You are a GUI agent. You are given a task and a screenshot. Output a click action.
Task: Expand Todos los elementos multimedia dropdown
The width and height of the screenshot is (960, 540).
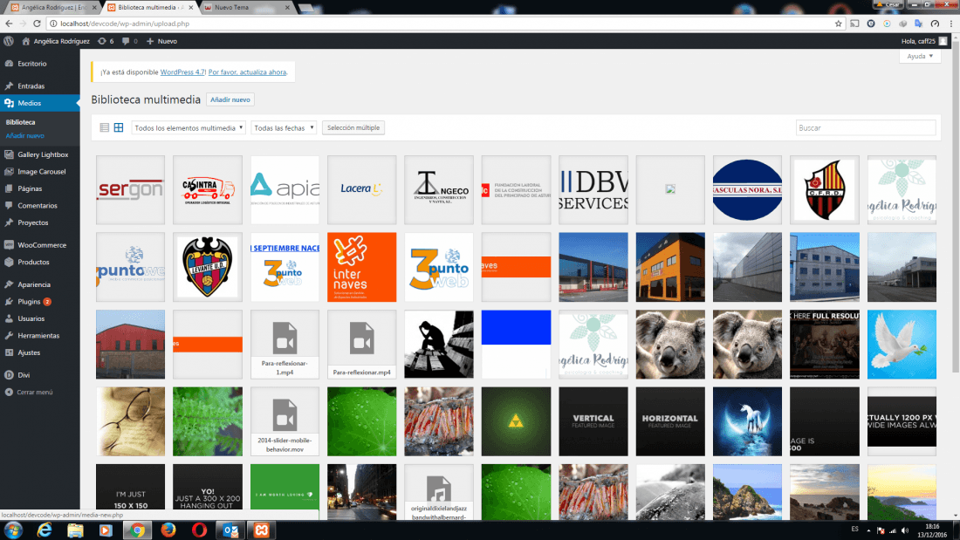pos(189,128)
